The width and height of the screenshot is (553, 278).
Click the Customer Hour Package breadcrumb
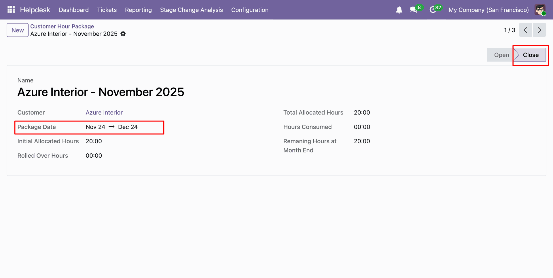tap(62, 26)
